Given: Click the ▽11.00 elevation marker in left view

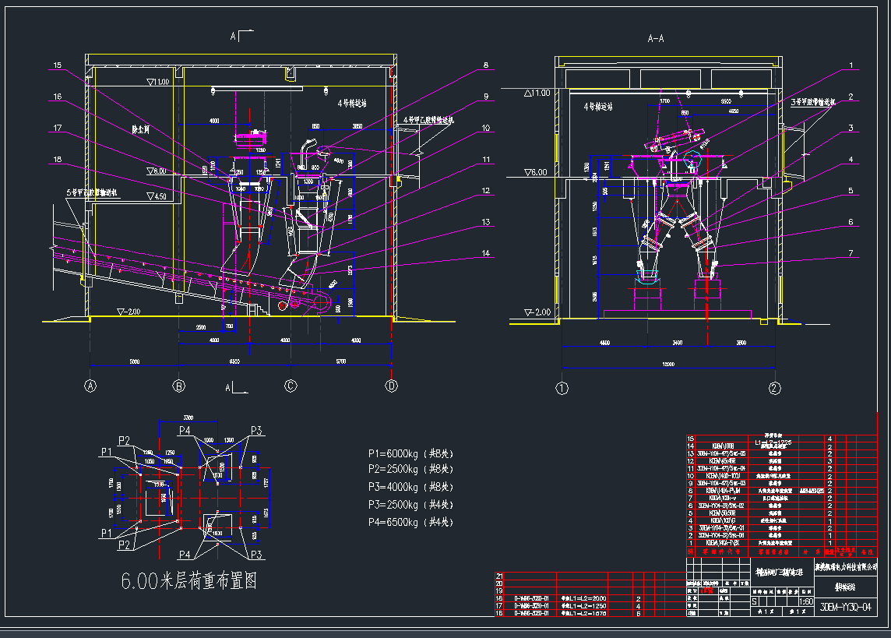Looking at the screenshot, I should click(157, 82).
